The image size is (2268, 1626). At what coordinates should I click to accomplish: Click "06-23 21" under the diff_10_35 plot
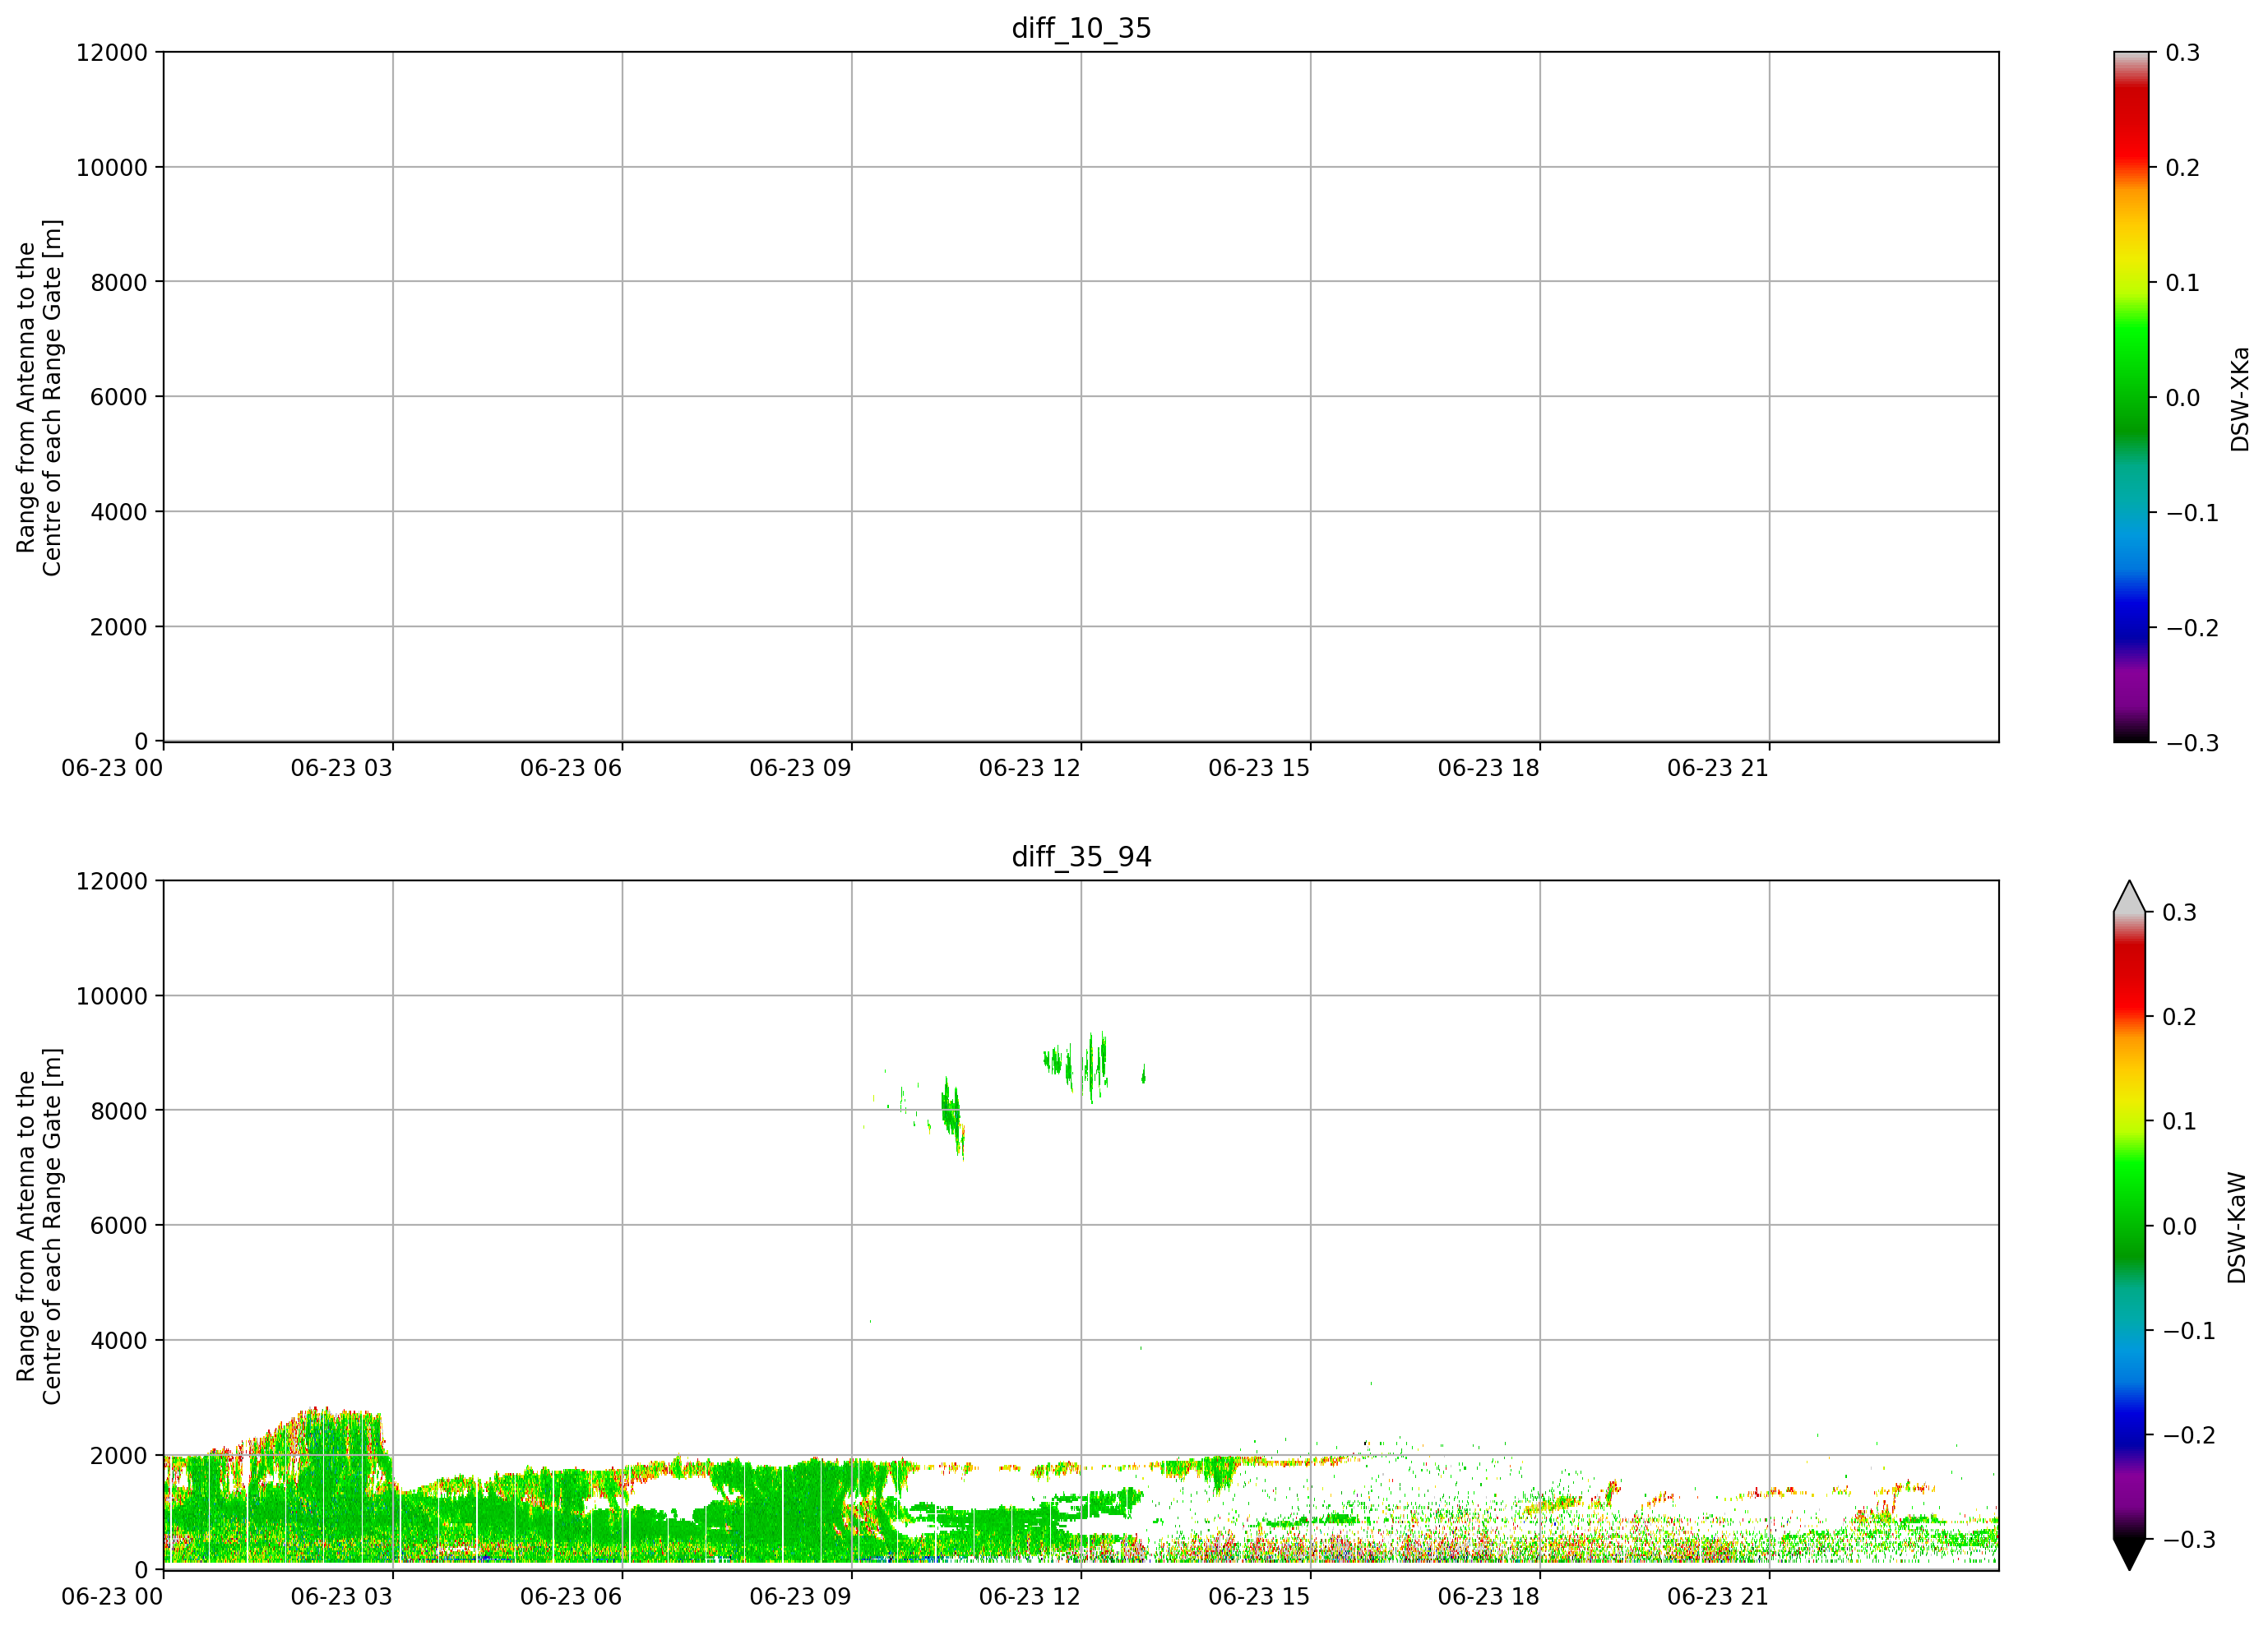pyautogui.click(x=1718, y=768)
